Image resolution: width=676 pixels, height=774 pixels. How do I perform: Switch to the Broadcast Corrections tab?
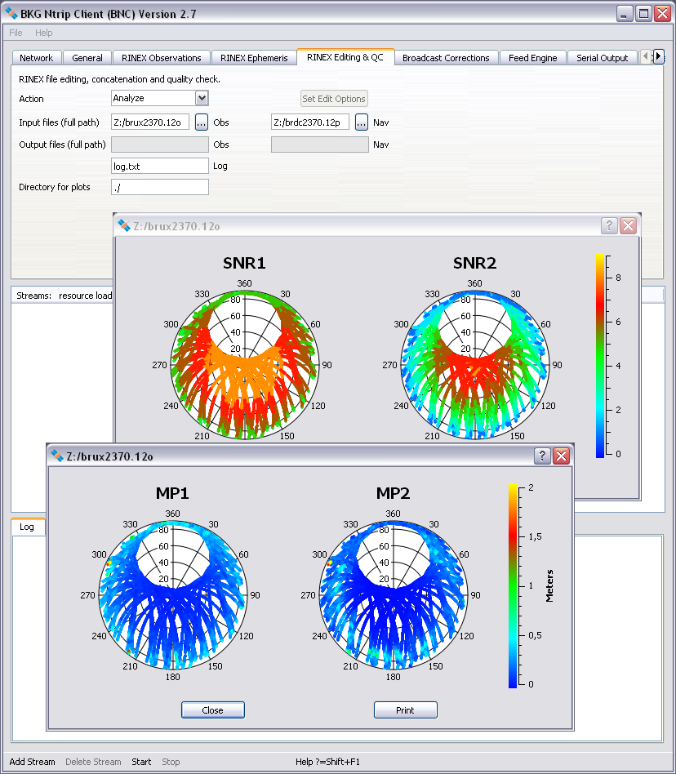(x=446, y=58)
